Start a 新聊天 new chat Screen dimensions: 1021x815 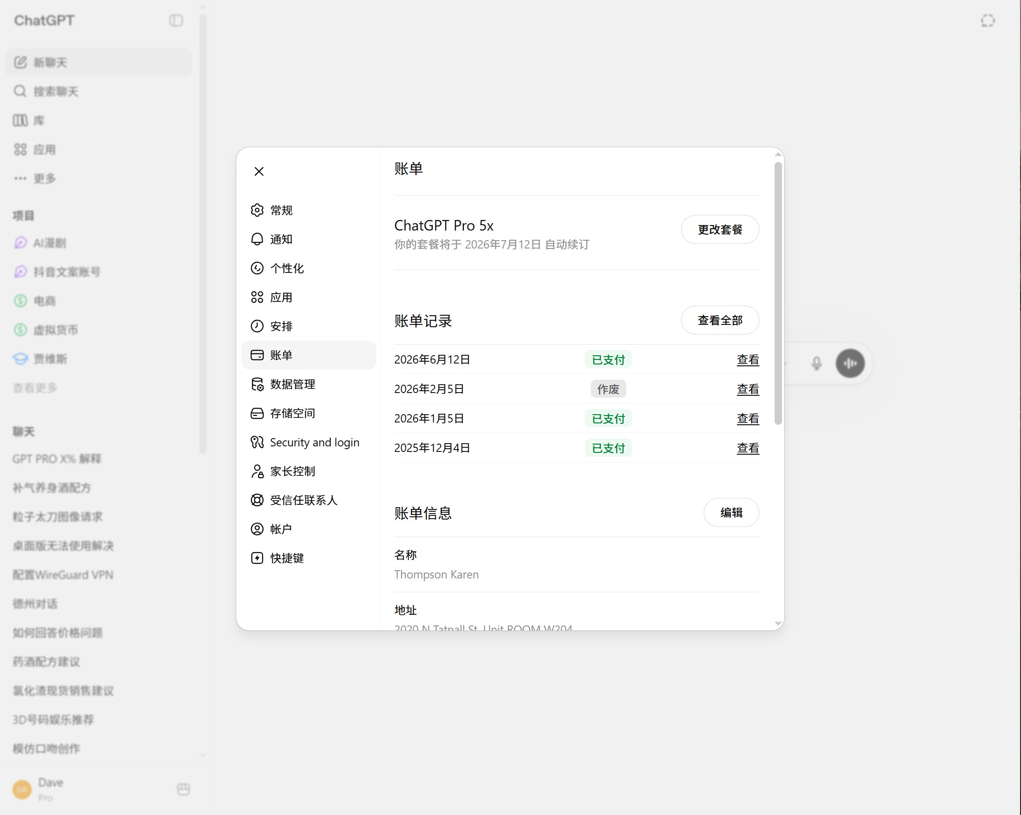[x=98, y=63]
